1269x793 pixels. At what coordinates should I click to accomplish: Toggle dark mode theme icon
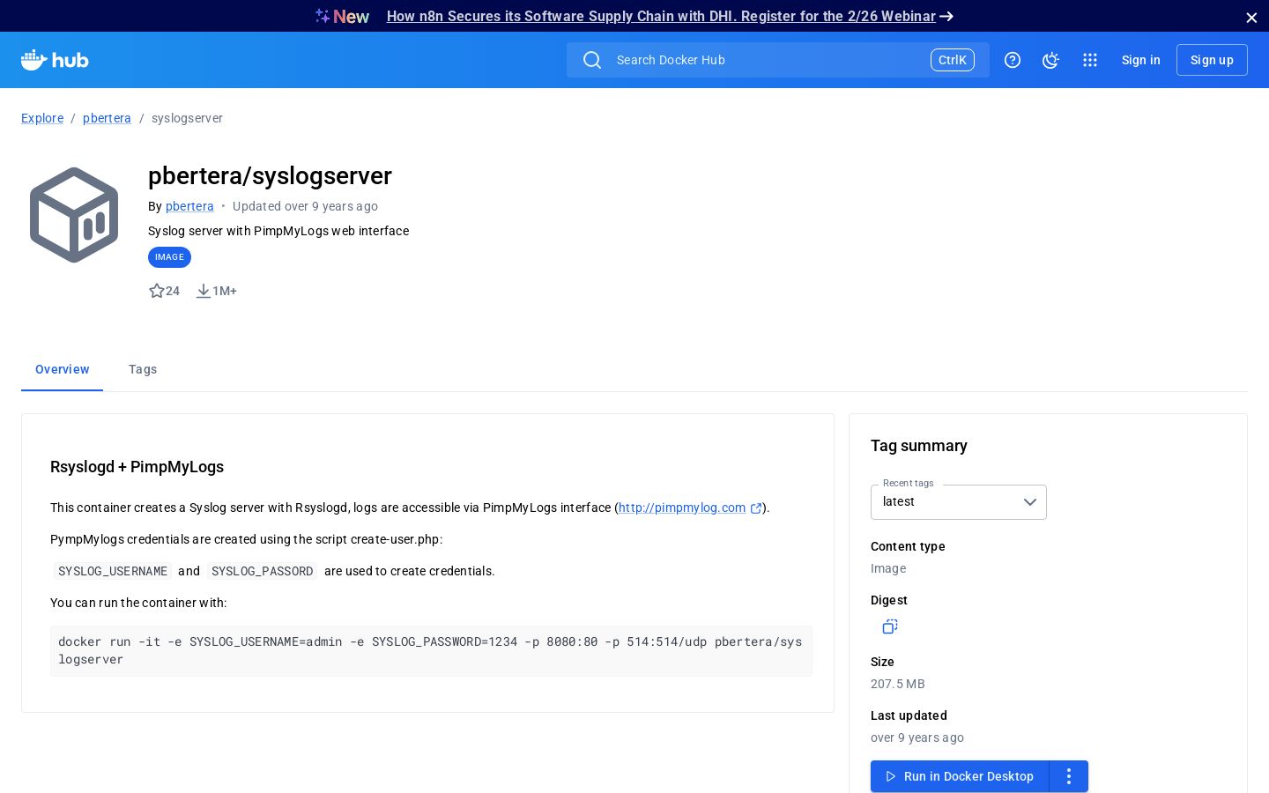[x=1050, y=60]
